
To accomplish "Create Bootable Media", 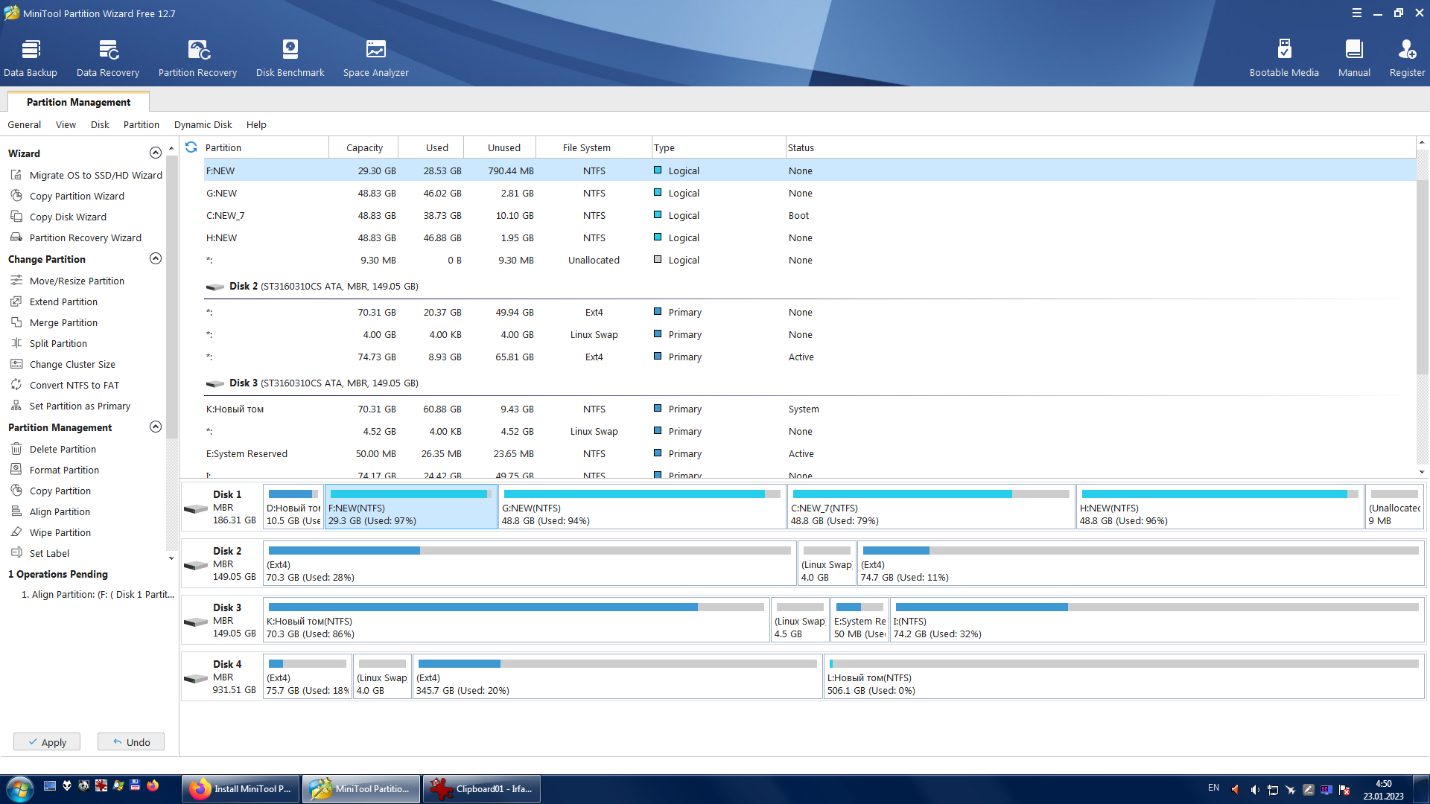I will (1284, 58).
